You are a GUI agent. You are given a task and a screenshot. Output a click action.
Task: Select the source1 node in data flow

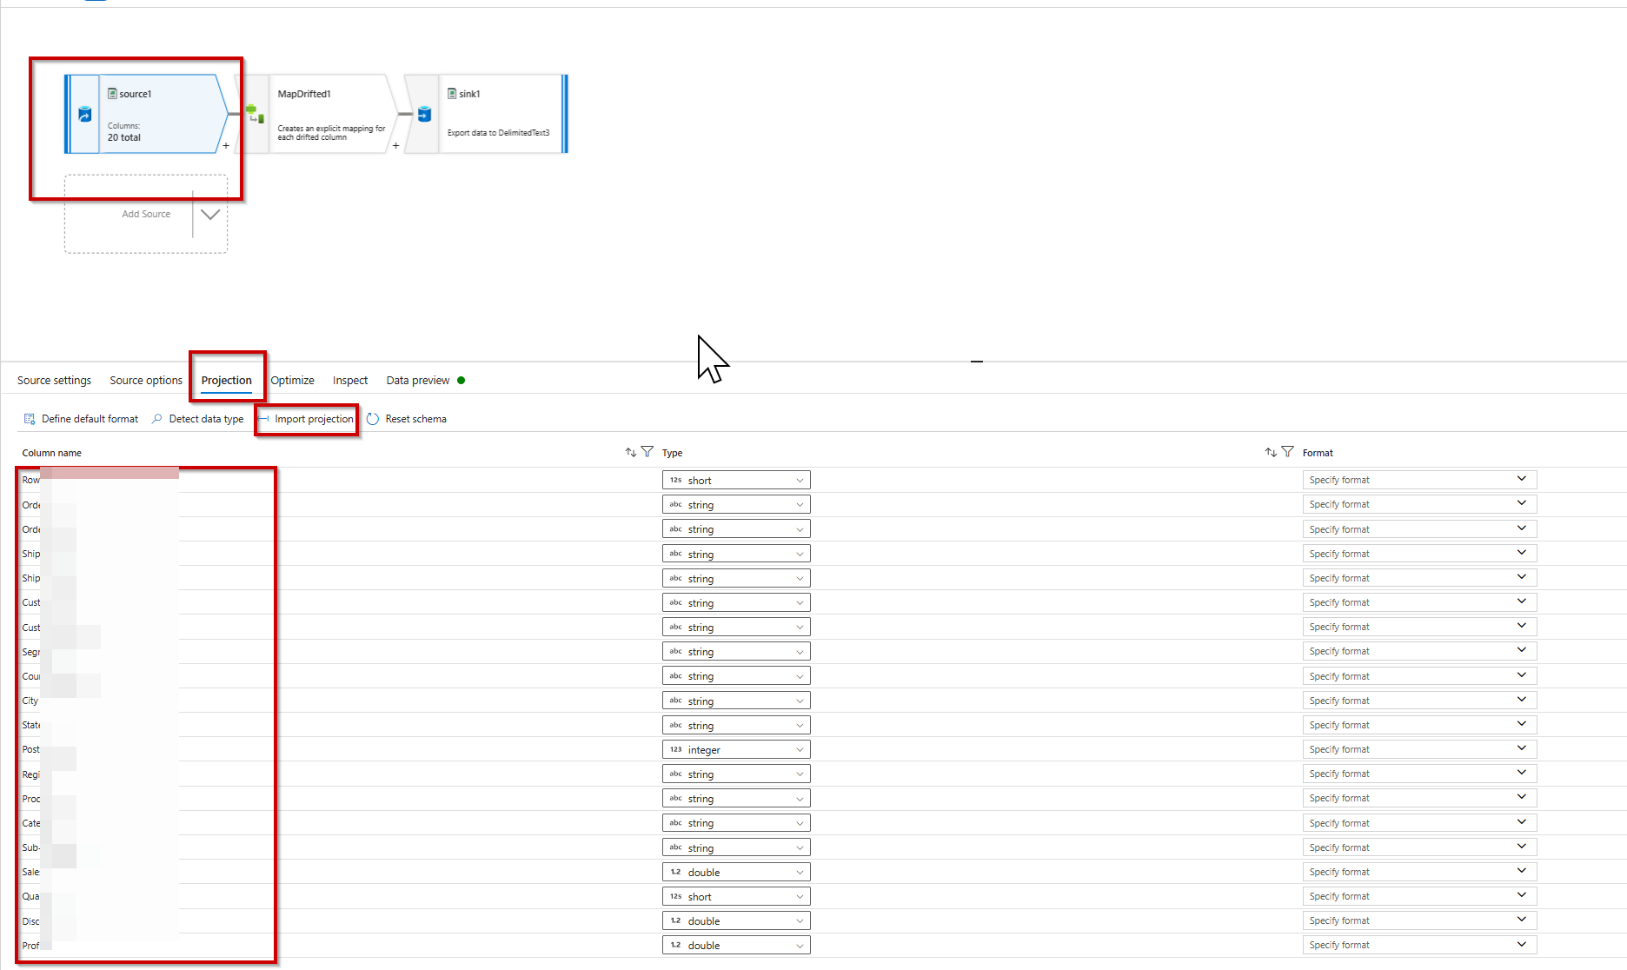coord(146,114)
